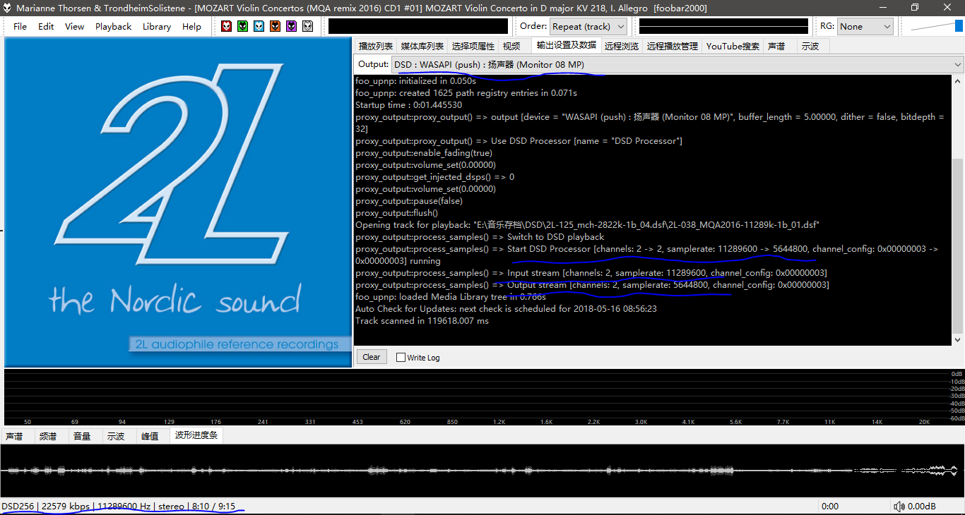965x515 pixels.
Task: Open the playback Order dropdown
Action: [x=588, y=26]
